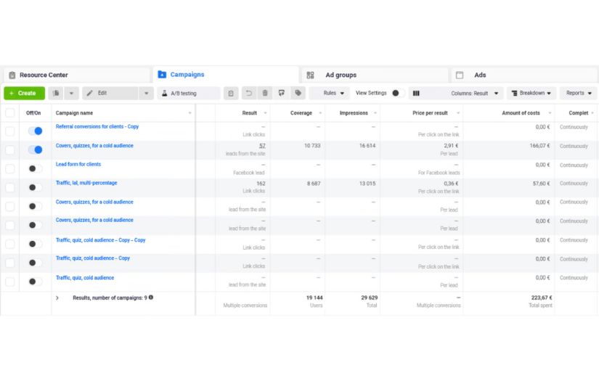Open Traffic, quiz, cold audience – Copy link
Screen dimensions: 599x381
click(x=93, y=258)
